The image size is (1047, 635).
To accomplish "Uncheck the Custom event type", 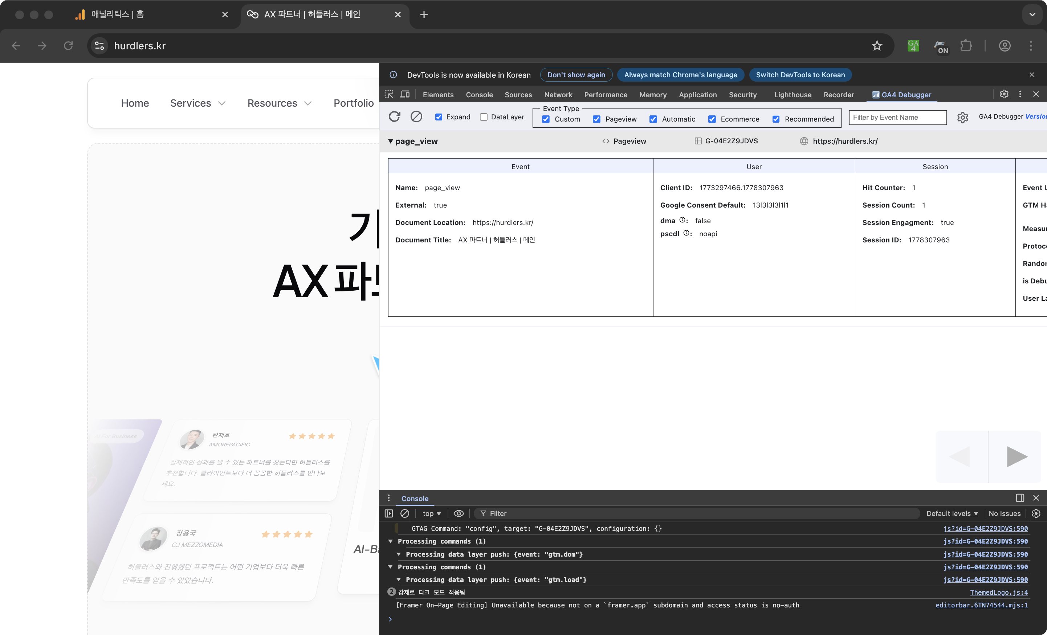I will 546,119.
